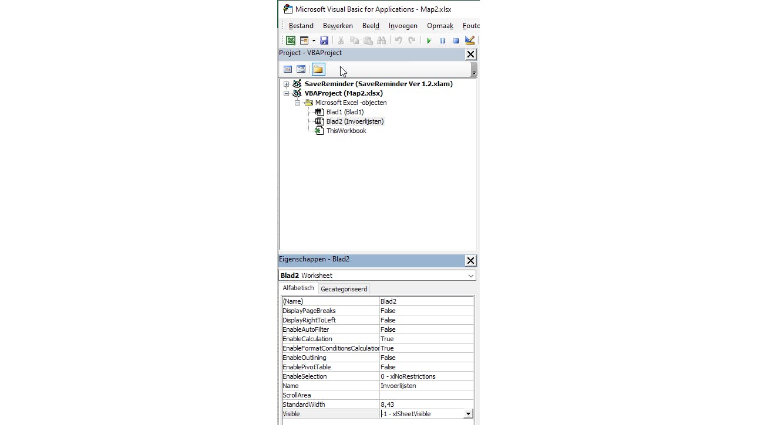
Task: Select ThisWorkbook in project tree
Action: [346, 131]
